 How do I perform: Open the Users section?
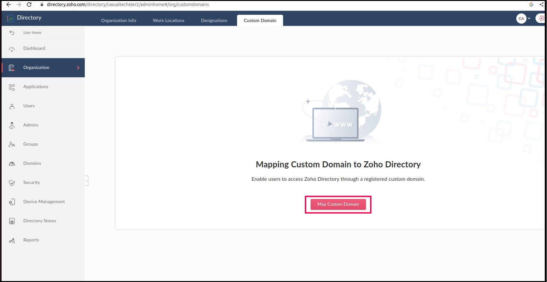(x=29, y=106)
